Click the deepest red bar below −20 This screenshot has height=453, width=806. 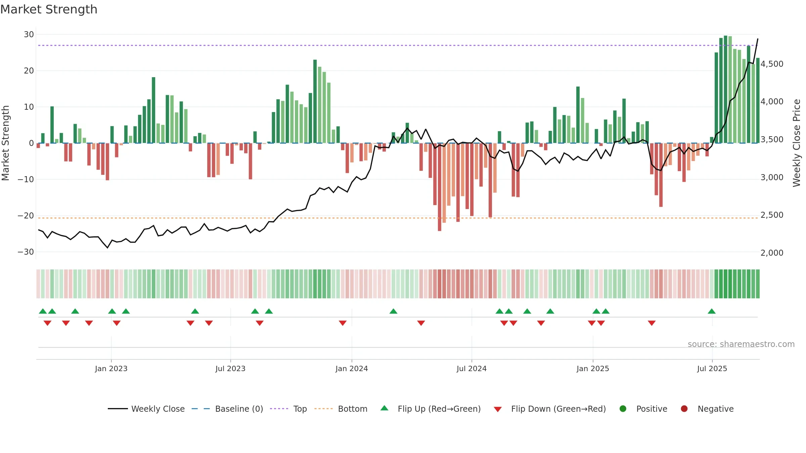440,187
